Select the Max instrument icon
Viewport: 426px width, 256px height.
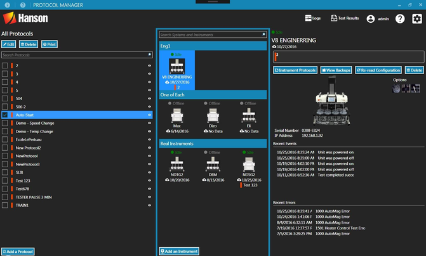[177, 116]
